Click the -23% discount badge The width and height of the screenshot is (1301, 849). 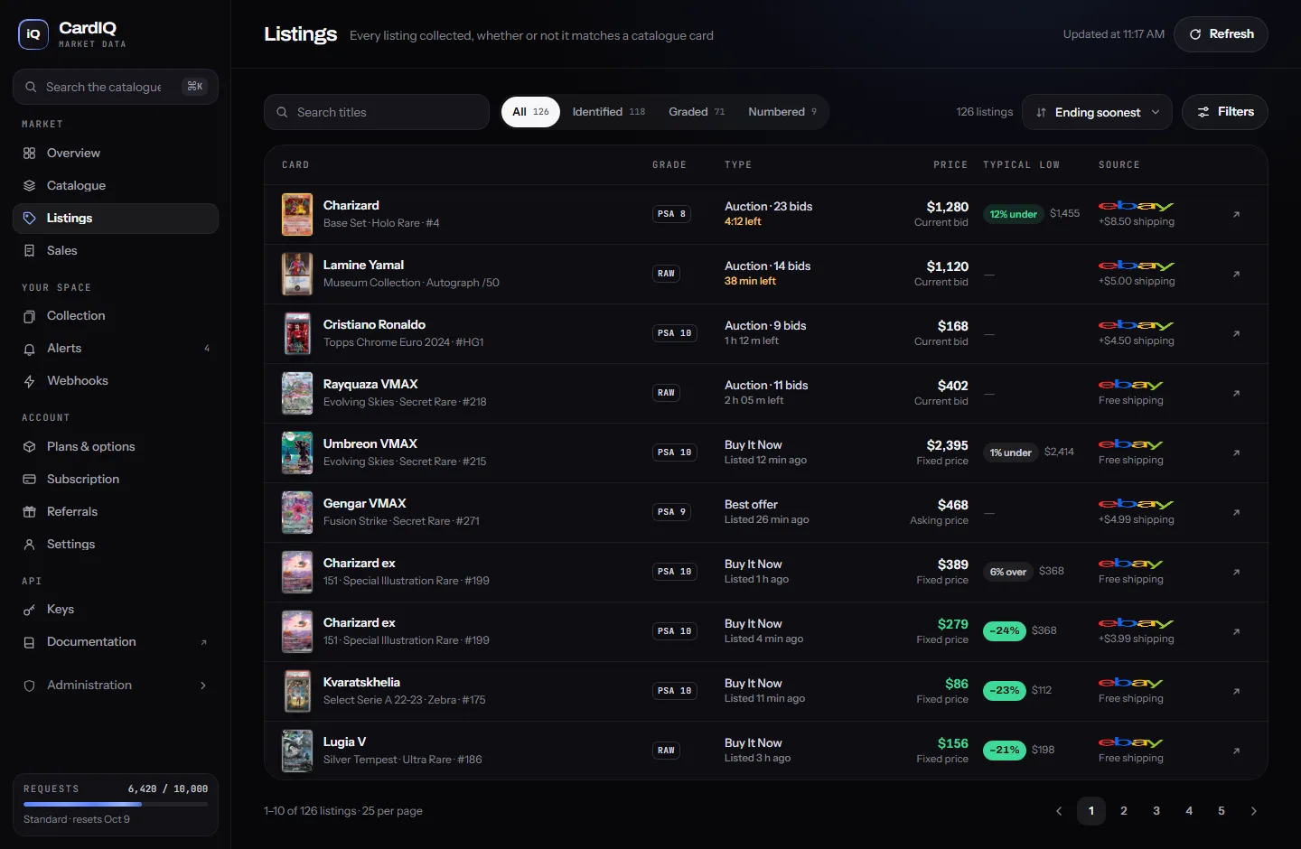[1005, 691]
